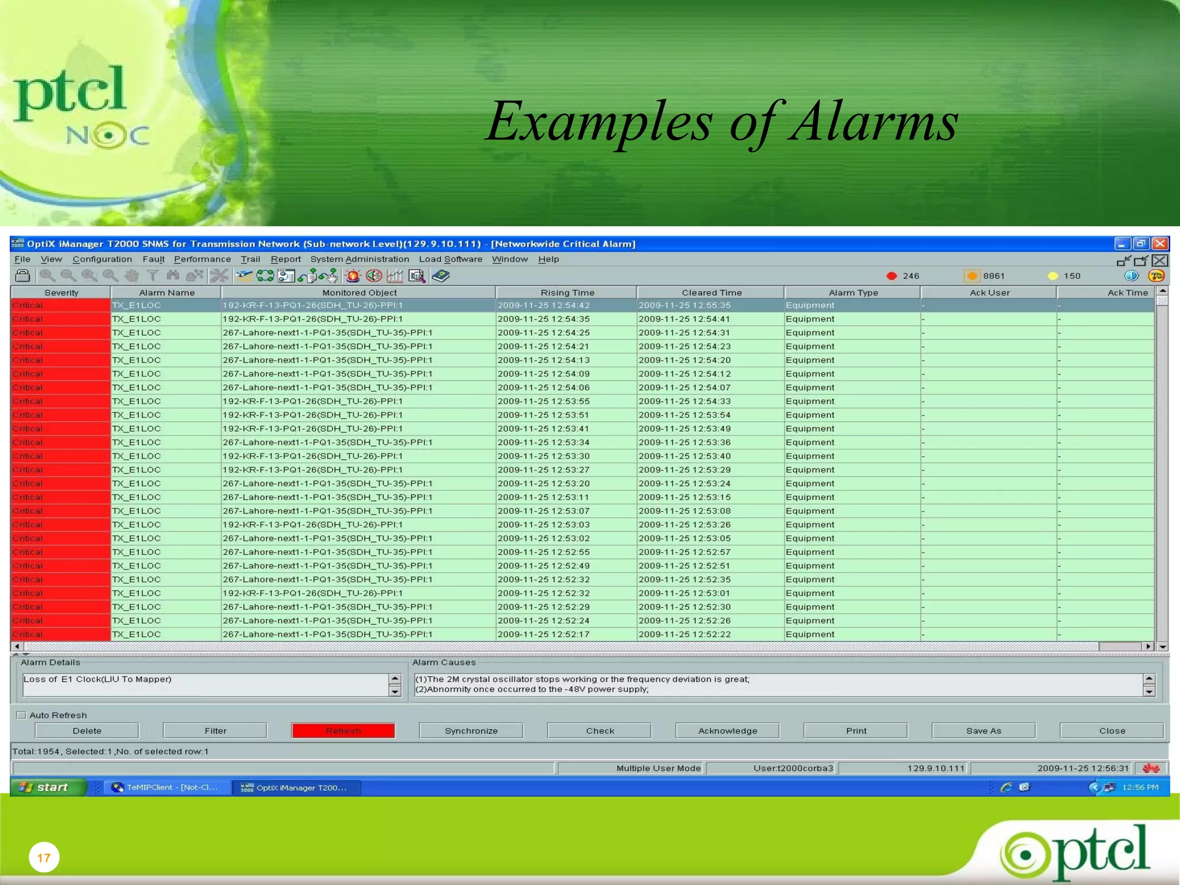Click the Filter button
This screenshot has height=885, width=1180.
pyautogui.click(x=215, y=731)
